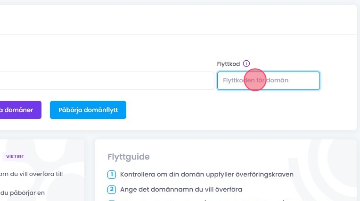The width and height of the screenshot is (360, 201).
Task: Click "Kontrollera om din domän uppfyller överföringskraven"
Action: pos(207,175)
